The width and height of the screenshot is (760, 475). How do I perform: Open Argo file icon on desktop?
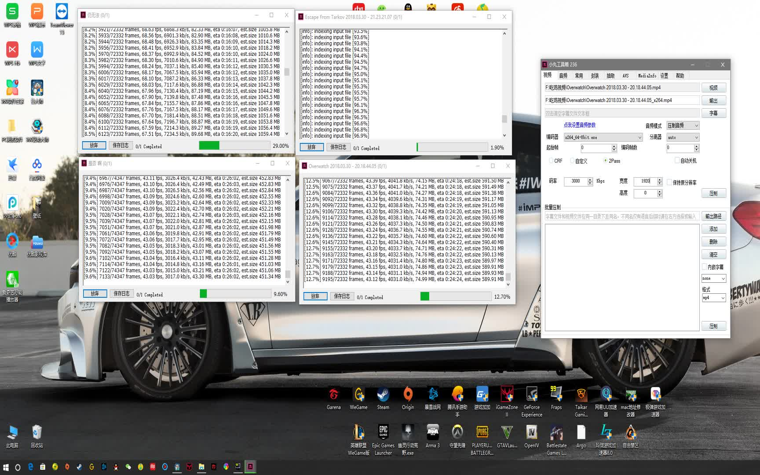pyautogui.click(x=581, y=436)
